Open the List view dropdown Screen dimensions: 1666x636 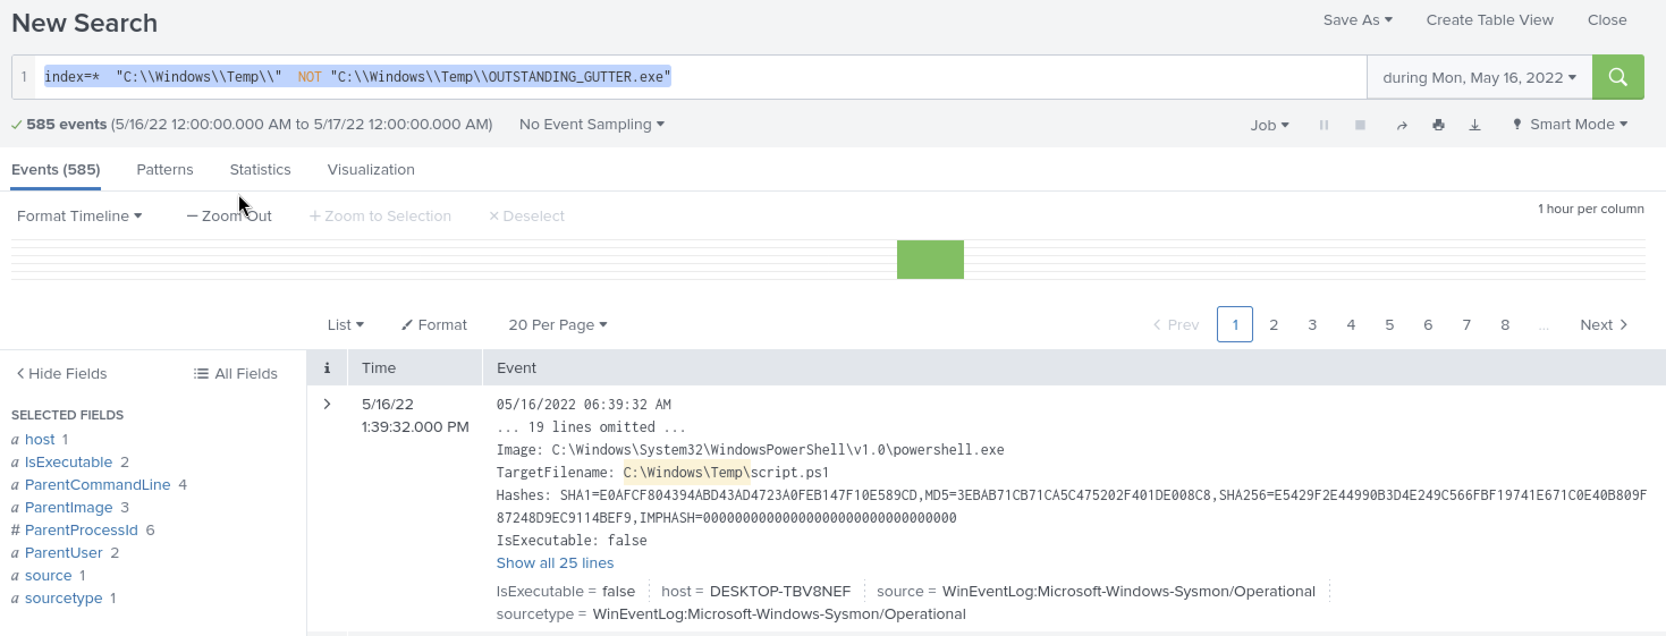[345, 324]
